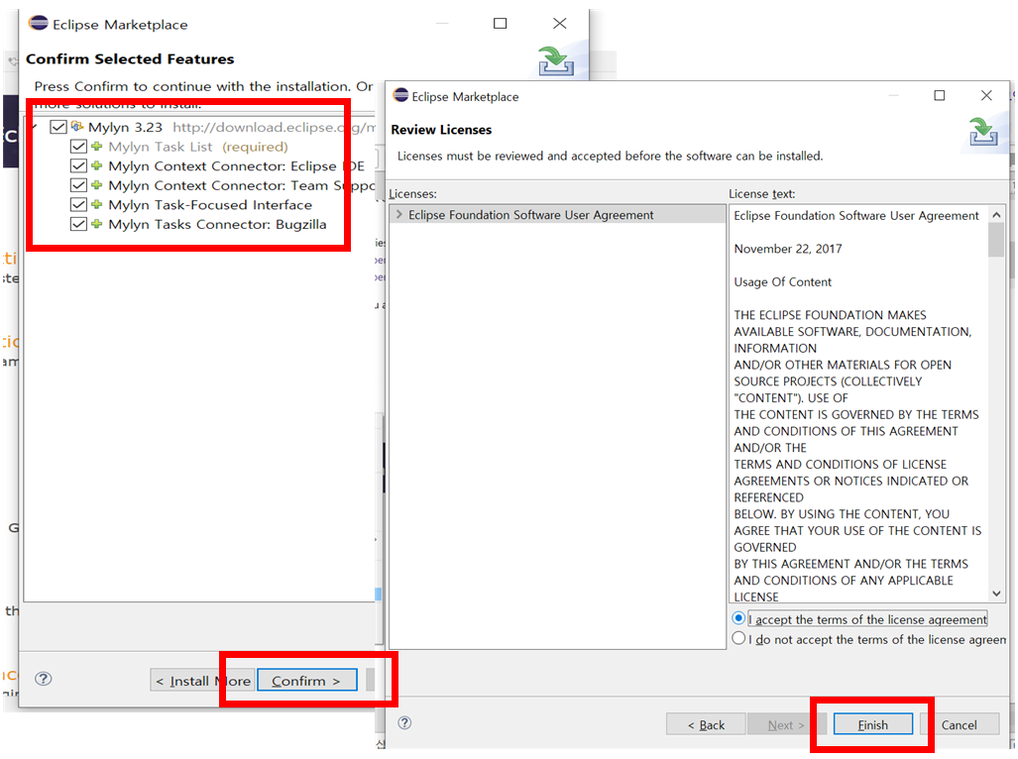Click the install icon in Review Licenses header
Image resolution: width=1018 pixels, height=759 pixels.
(x=983, y=132)
